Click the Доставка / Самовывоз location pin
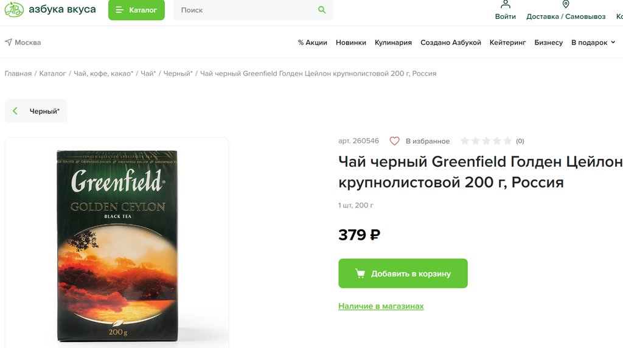 [566, 4]
